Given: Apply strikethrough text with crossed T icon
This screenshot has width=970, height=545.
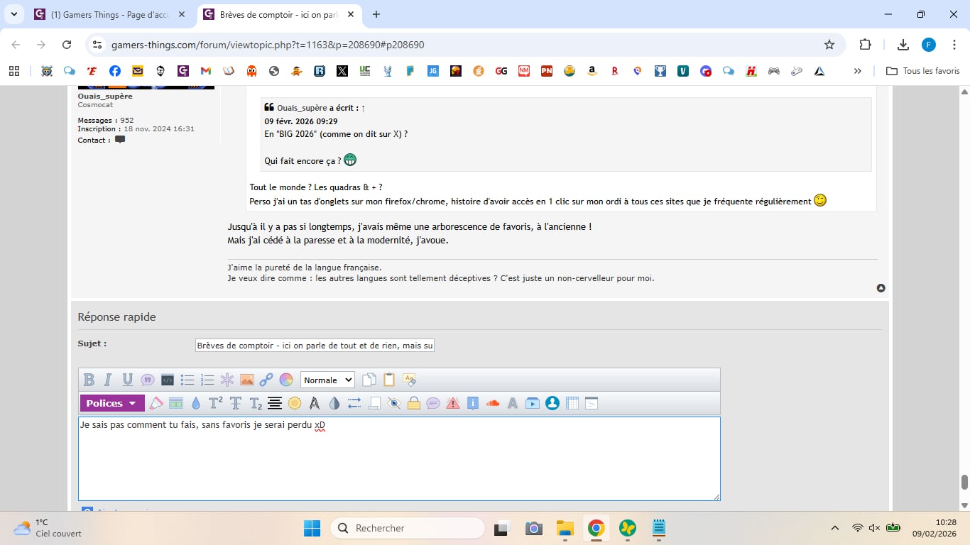Looking at the screenshot, I should pos(236,403).
